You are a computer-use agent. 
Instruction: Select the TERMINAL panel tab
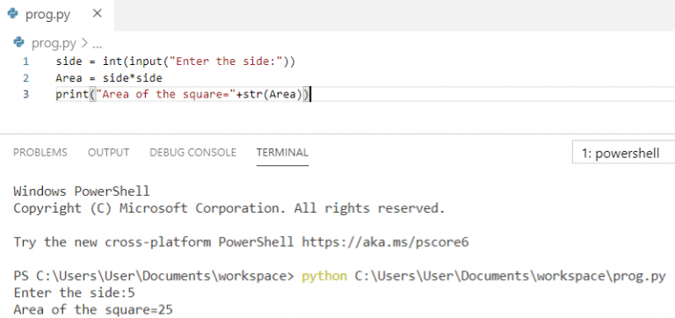point(282,152)
